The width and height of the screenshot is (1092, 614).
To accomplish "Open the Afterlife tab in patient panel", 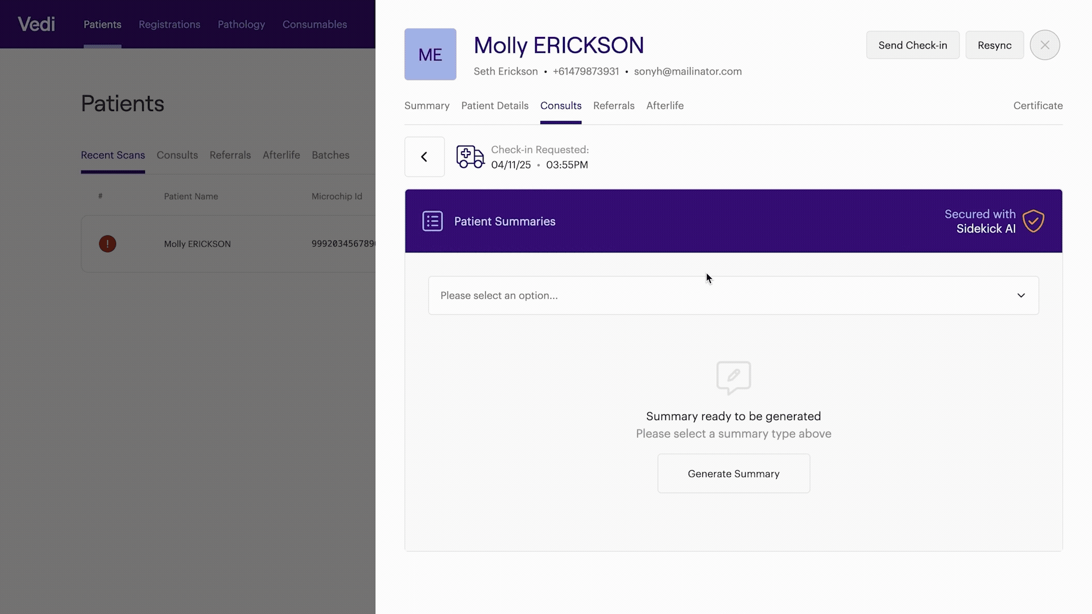I will (664, 106).
